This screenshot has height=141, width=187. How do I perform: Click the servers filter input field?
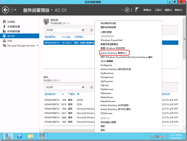pyautogui.click(x=63, y=30)
